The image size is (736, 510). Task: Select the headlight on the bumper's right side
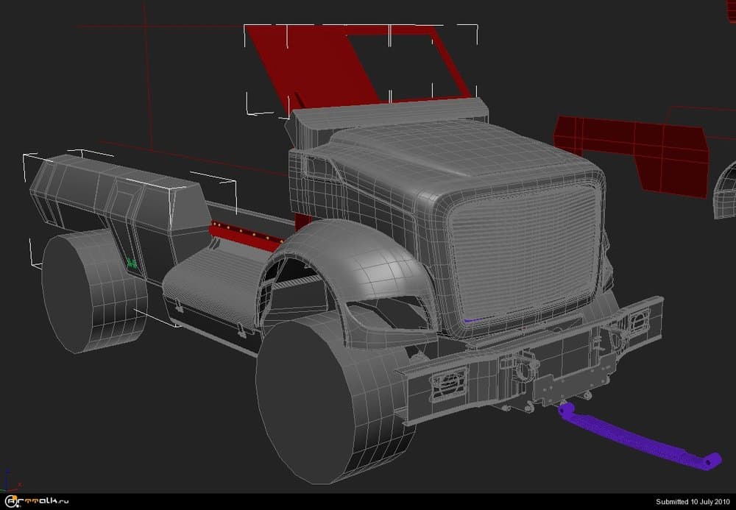(638, 319)
